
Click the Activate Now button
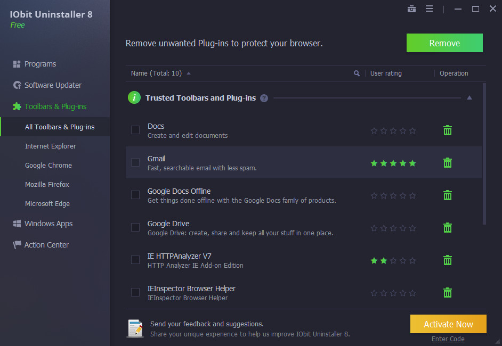pyautogui.click(x=448, y=324)
